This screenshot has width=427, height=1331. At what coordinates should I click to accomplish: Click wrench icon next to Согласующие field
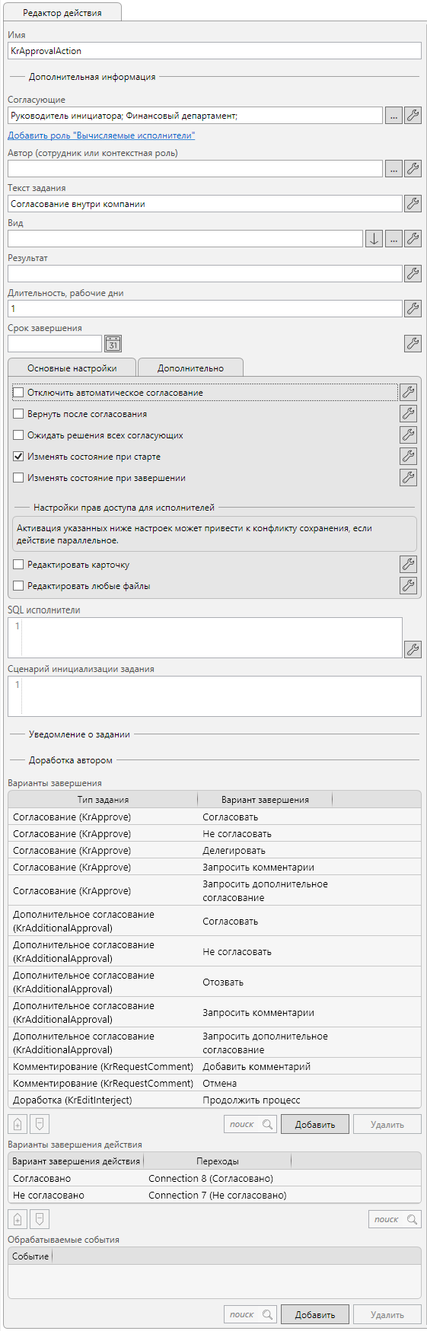coord(413,116)
